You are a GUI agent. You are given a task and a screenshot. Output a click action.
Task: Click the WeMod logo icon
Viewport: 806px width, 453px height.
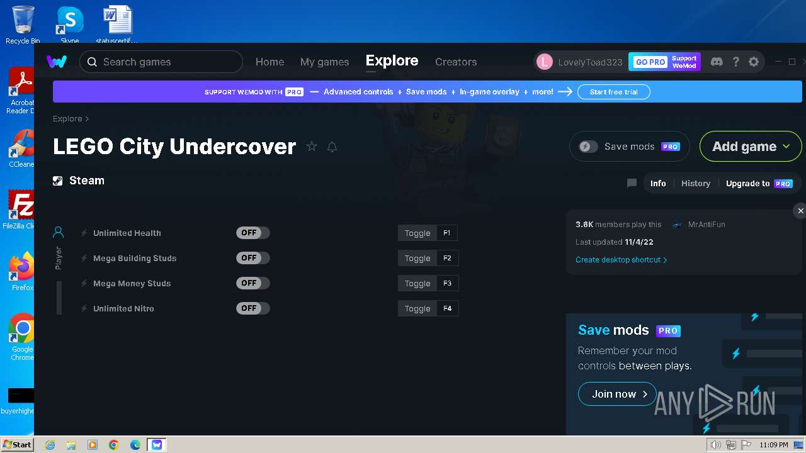pos(57,62)
